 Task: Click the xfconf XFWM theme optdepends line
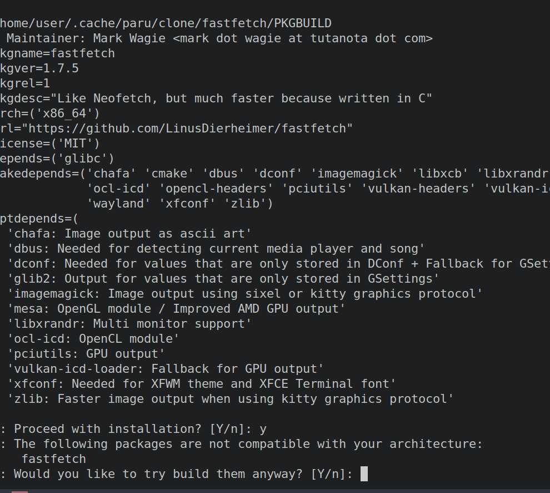pos(201,384)
